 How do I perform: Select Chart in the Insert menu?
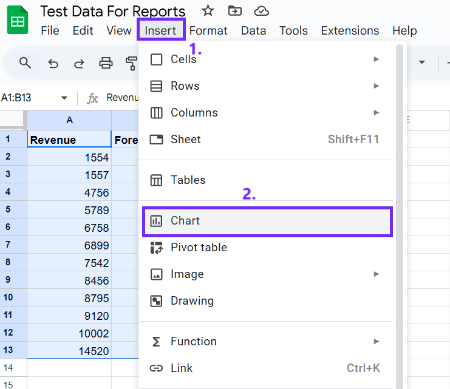pyautogui.click(x=267, y=221)
